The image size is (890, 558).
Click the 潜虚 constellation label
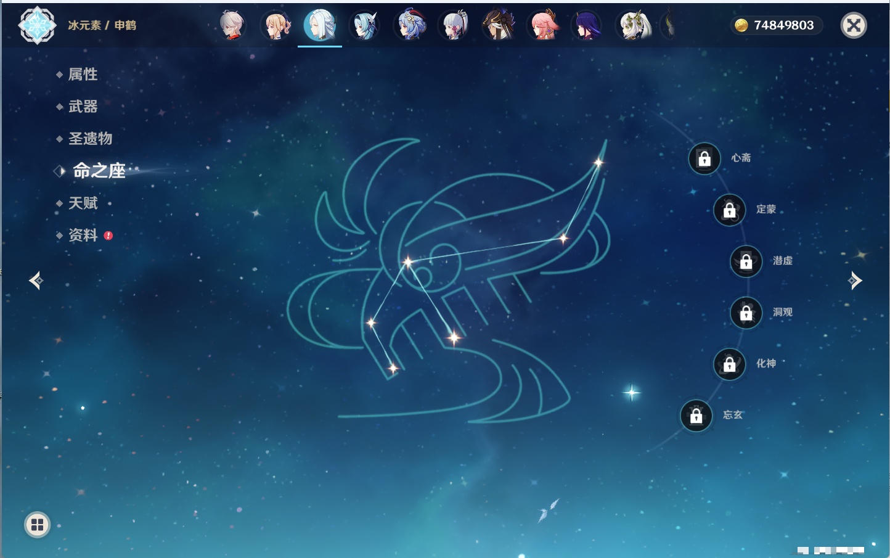[783, 261]
